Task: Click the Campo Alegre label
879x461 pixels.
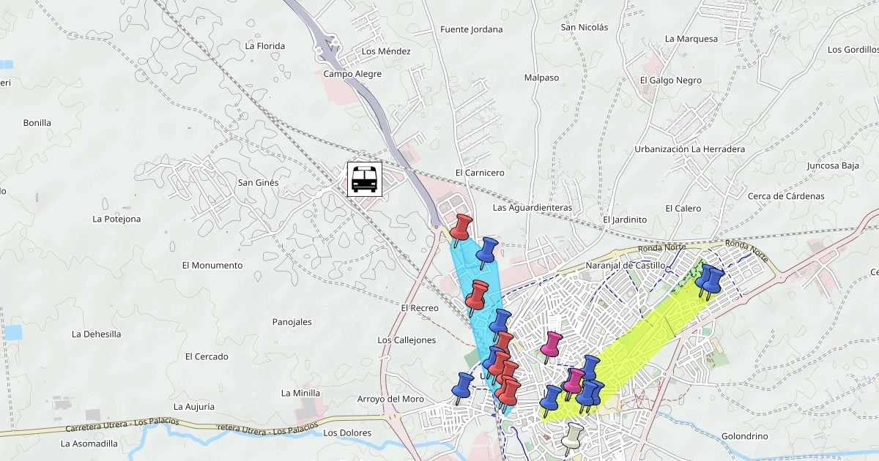Action: (349, 74)
